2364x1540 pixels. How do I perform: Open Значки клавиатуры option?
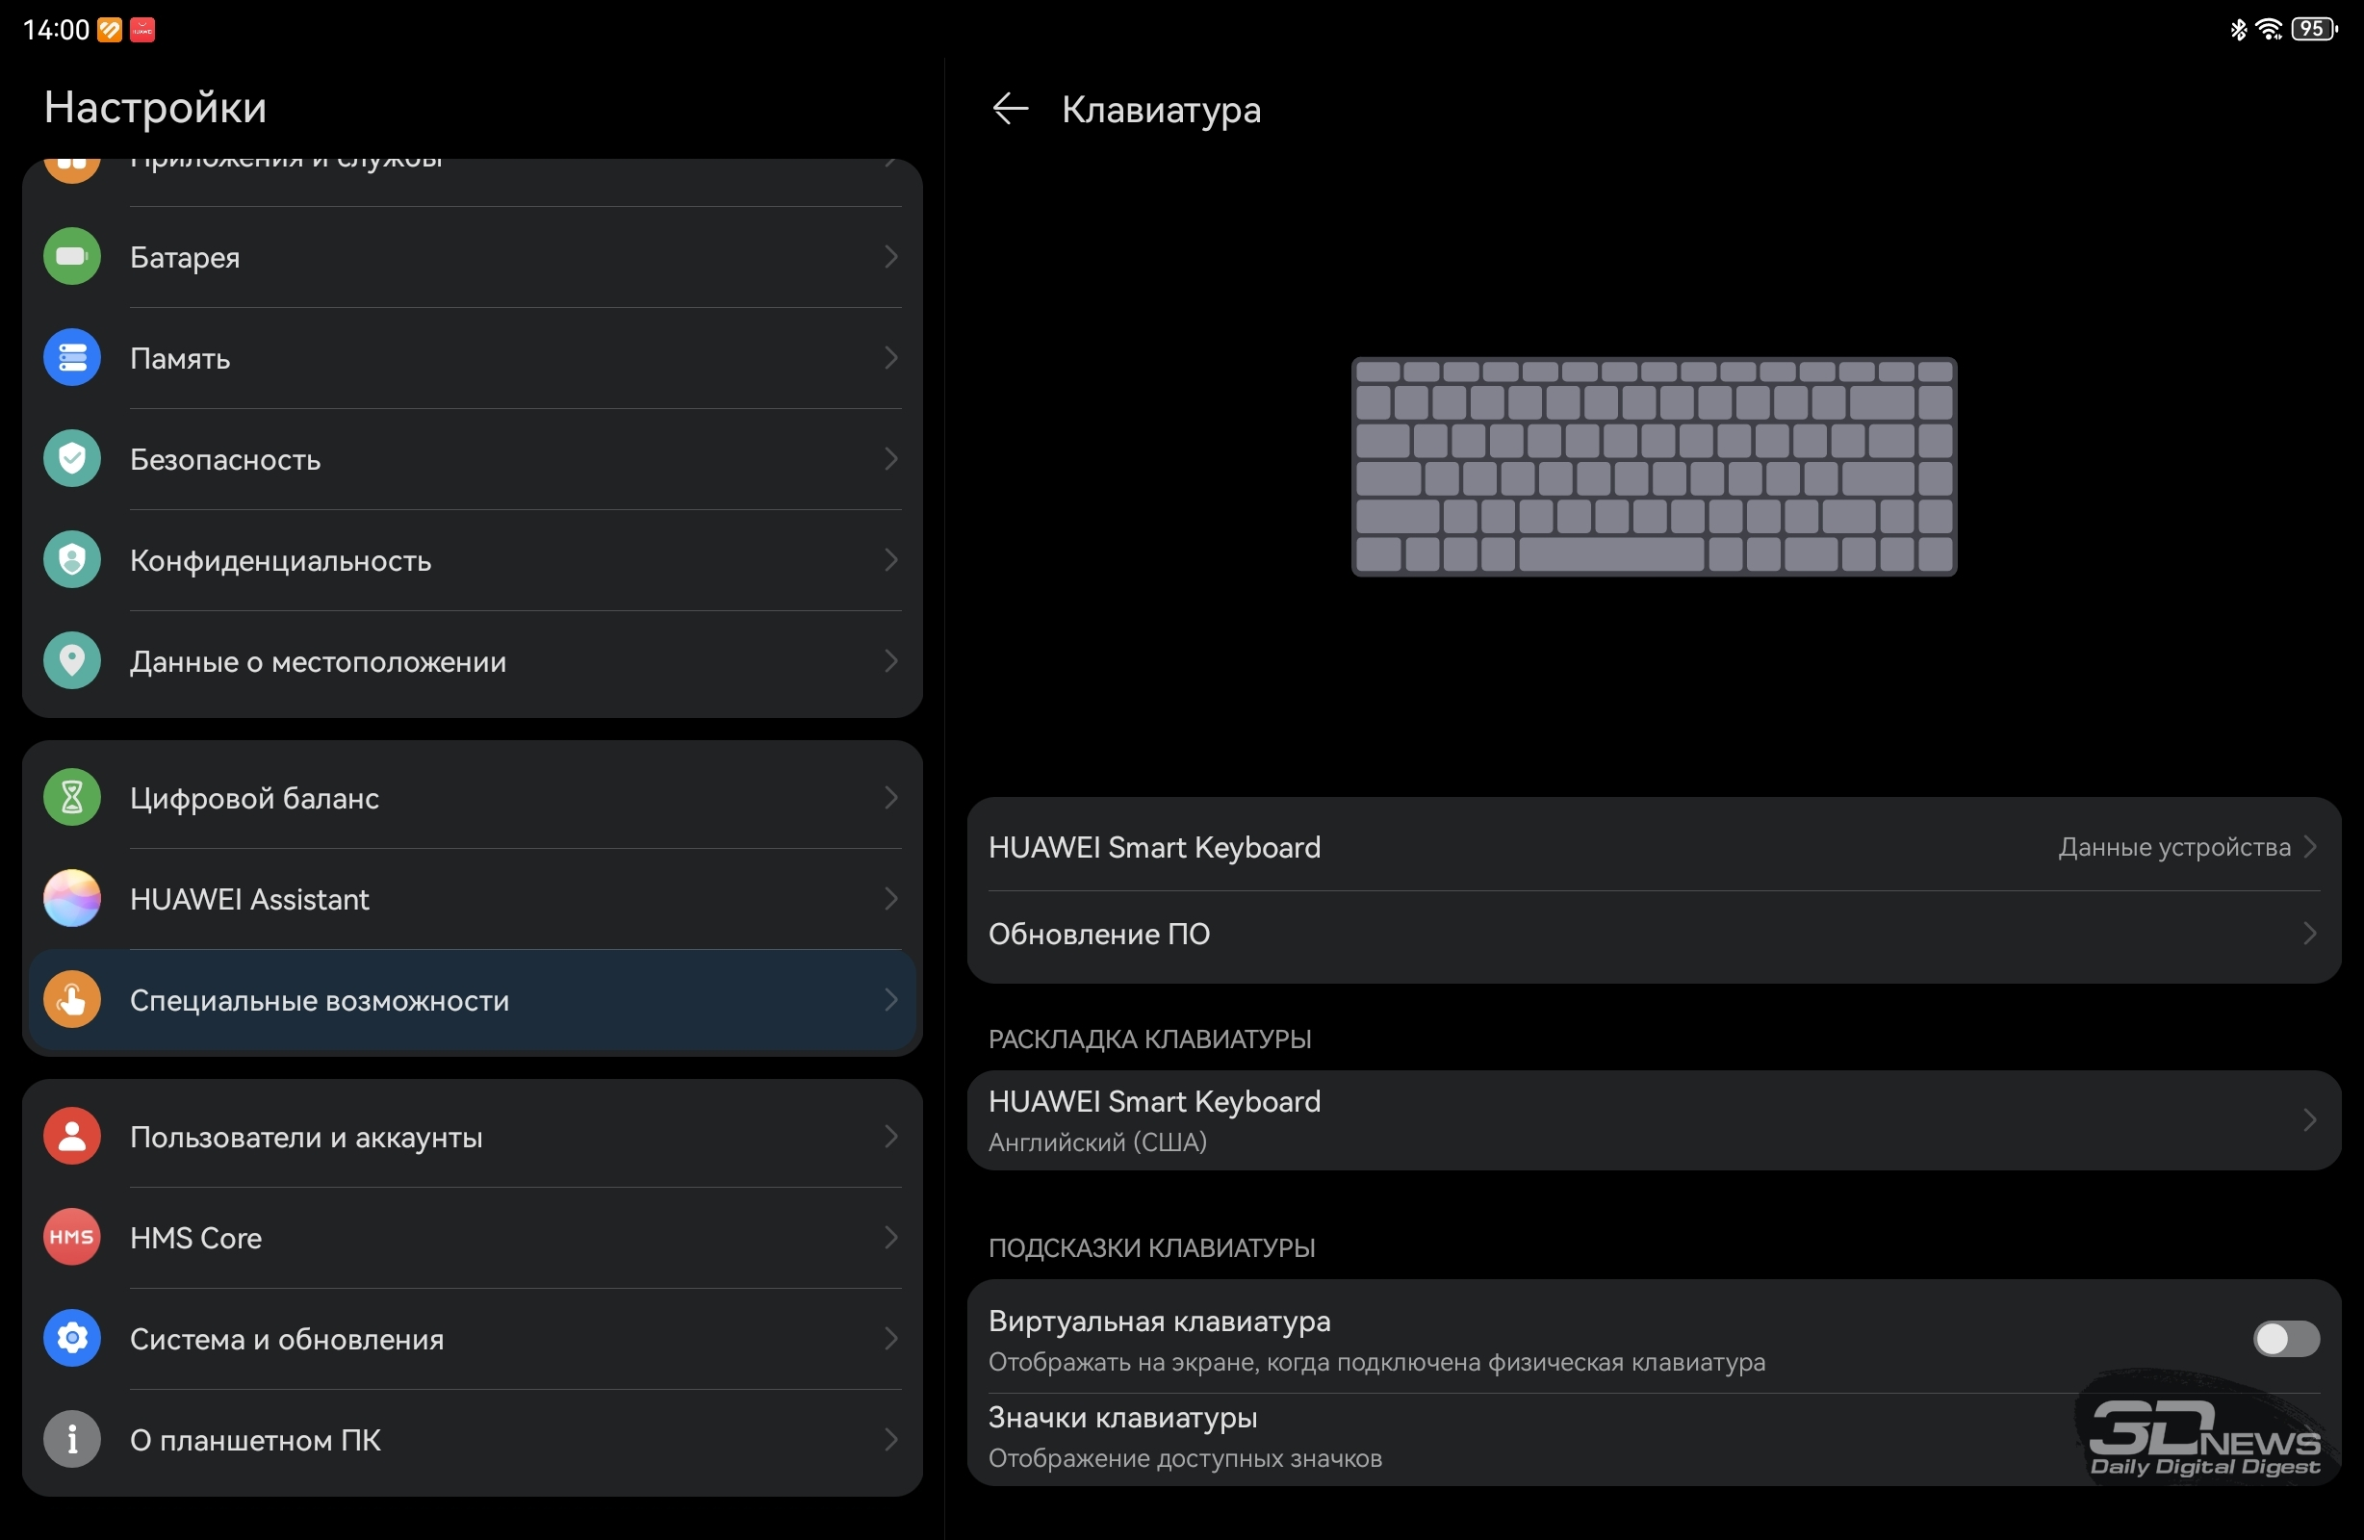[1654, 1438]
